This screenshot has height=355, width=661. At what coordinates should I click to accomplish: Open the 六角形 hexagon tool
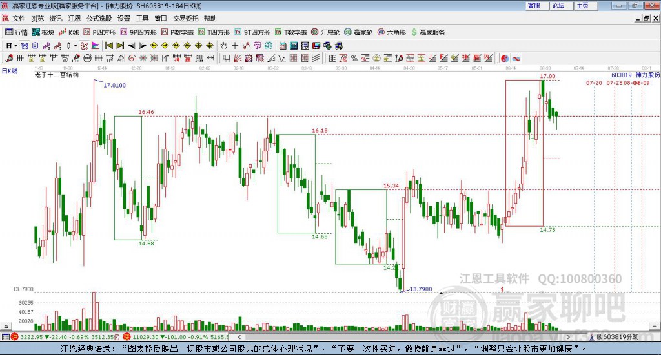391,32
